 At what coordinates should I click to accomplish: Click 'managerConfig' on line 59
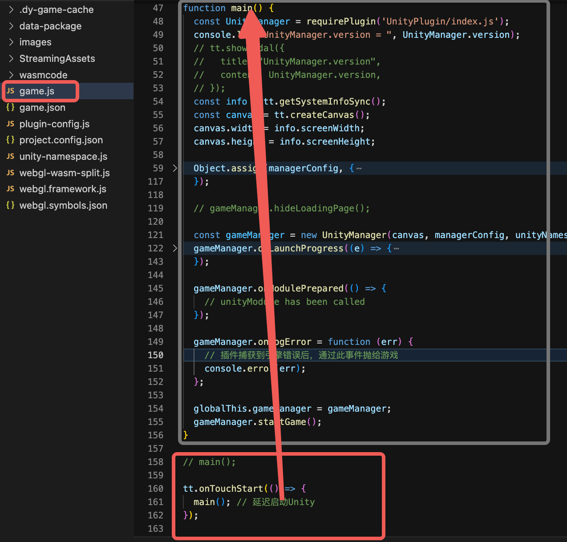pos(303,168)
